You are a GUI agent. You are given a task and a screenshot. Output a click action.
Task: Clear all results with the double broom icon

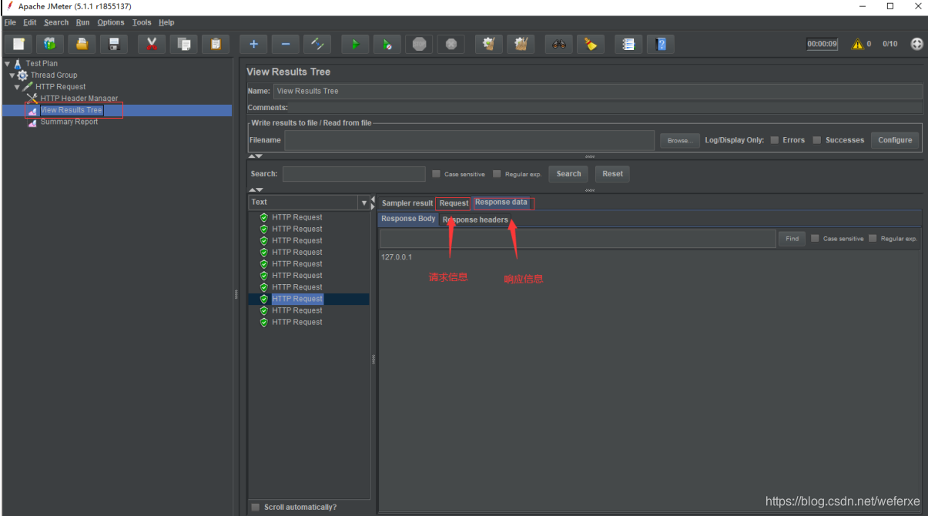click(521, 44)
